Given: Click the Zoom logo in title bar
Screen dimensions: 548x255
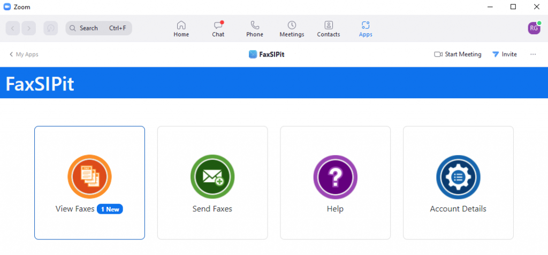Looking at the screenshot, I should click(x=7, y=7).
